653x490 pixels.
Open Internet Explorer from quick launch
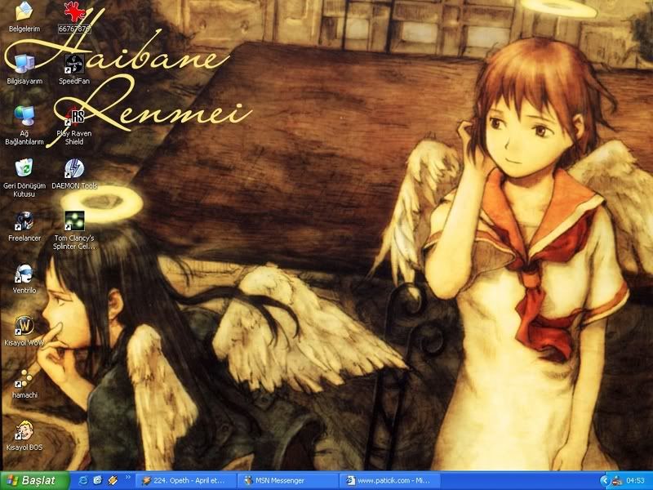[83, 480]
